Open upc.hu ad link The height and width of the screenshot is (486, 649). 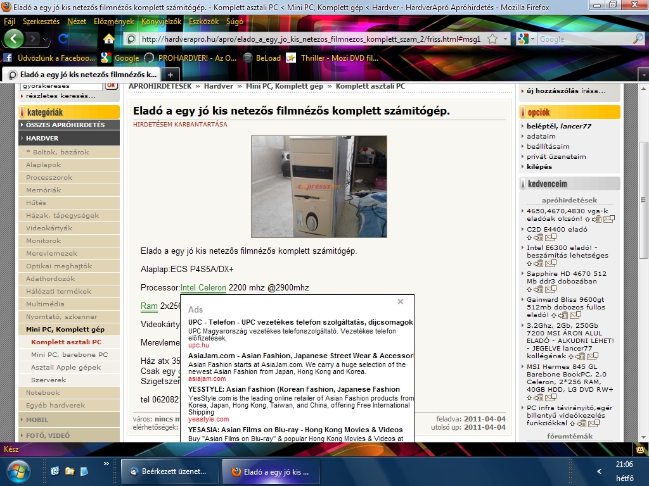click(198, 345)
